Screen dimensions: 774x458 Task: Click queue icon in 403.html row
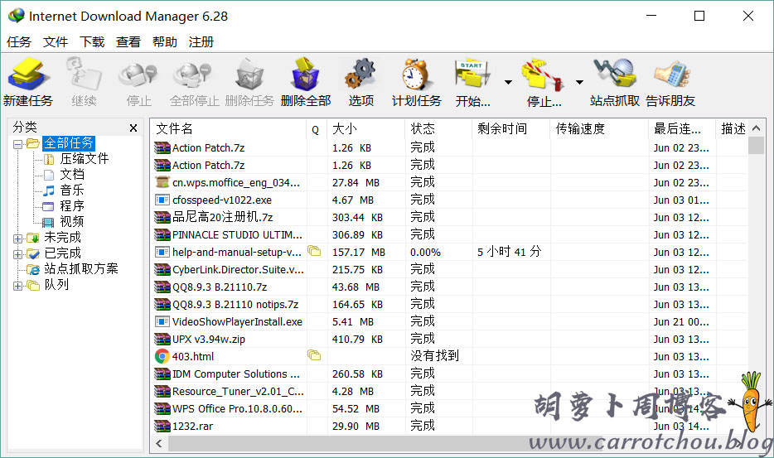314,354
